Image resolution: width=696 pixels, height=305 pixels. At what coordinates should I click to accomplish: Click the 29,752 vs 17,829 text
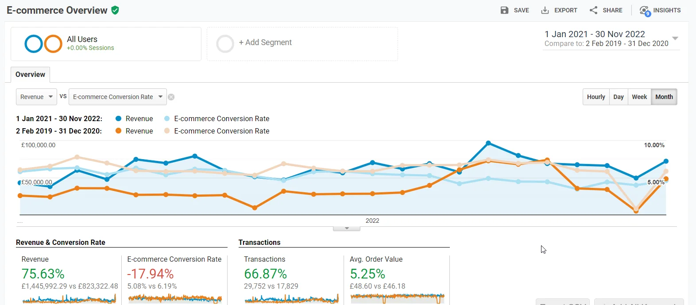click(x=271, y=286)
